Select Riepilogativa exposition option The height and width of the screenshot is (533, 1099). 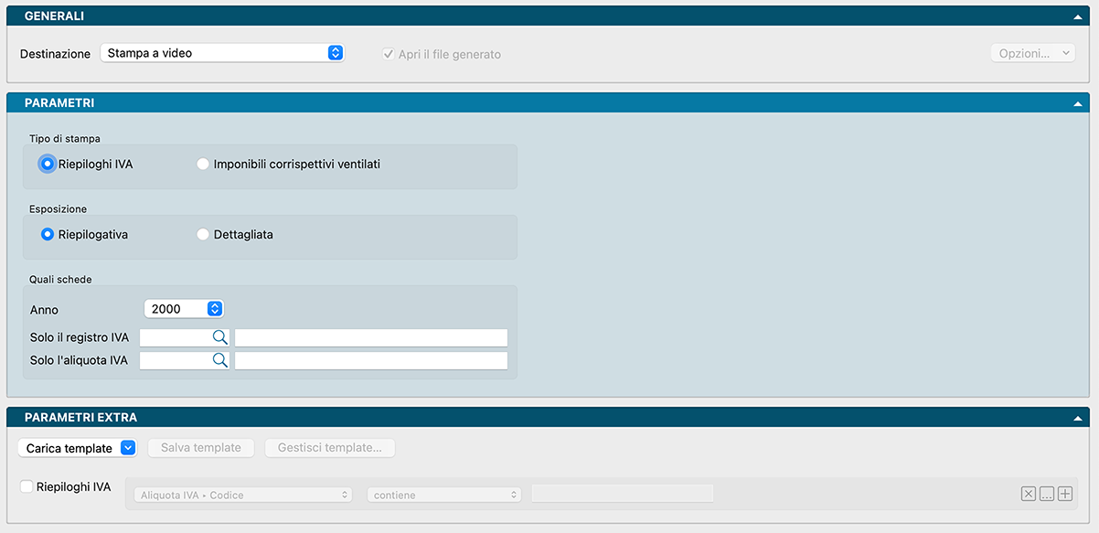pos(48,235)
